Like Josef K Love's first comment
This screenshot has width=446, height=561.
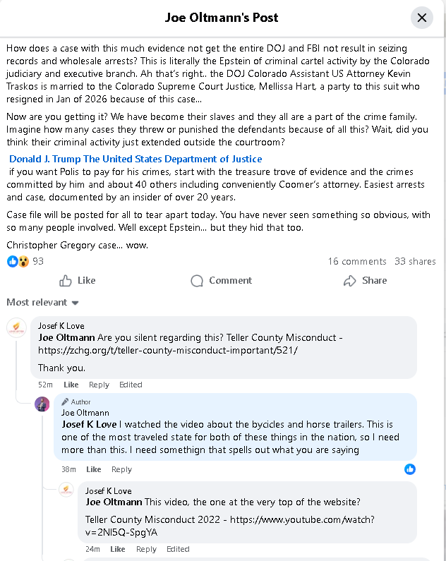tap(71, 385)
